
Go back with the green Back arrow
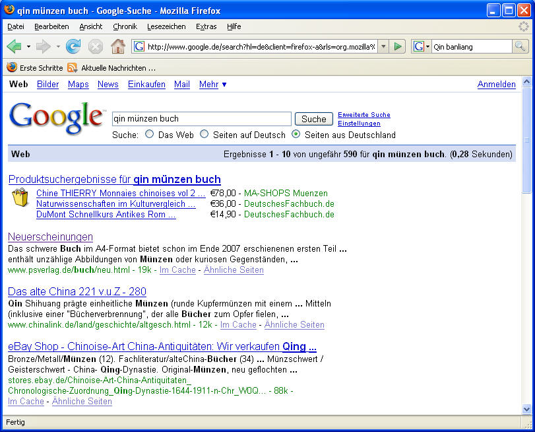(x=15, y=46)
